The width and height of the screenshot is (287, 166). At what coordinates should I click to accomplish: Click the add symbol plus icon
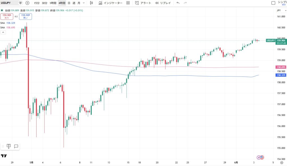pyautogui.click(x=27, y=3)
